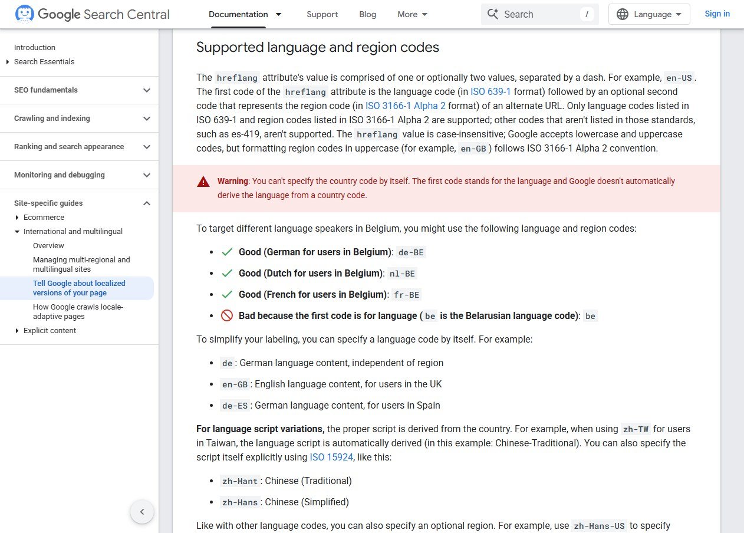This screenshot has height=533, width=744.
Task: Click the de-BE code text
Action: tap(411, 252)
